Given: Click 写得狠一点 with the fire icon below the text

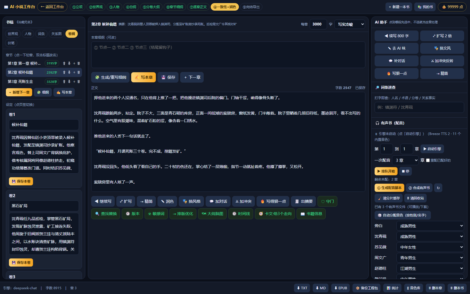Looking at the screenshot, I should (273, 201).
